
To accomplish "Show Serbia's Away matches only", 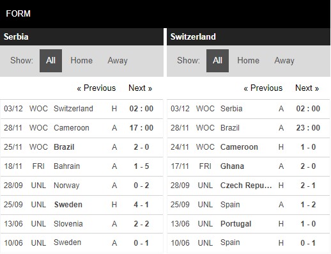I will click(118, 61).
